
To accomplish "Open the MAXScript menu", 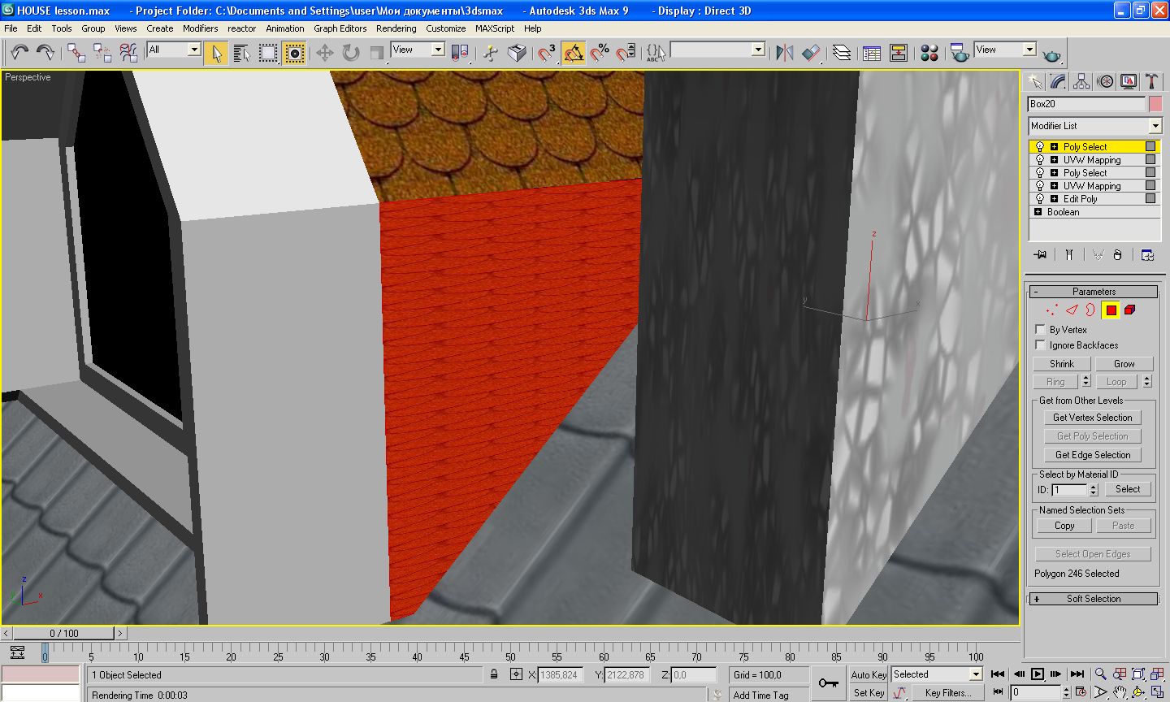I will point(495,28).
